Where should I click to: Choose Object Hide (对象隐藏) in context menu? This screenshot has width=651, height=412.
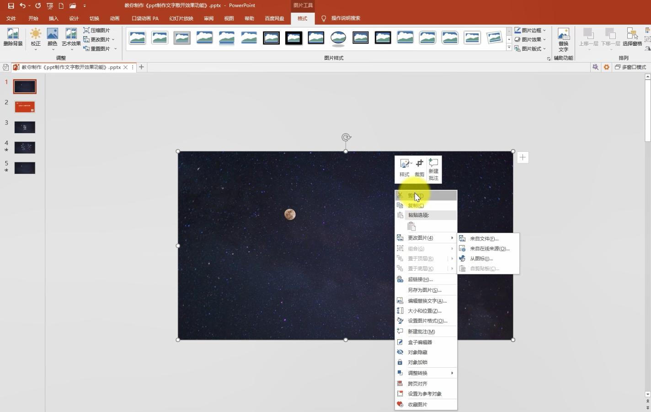[x=417, y=352]
